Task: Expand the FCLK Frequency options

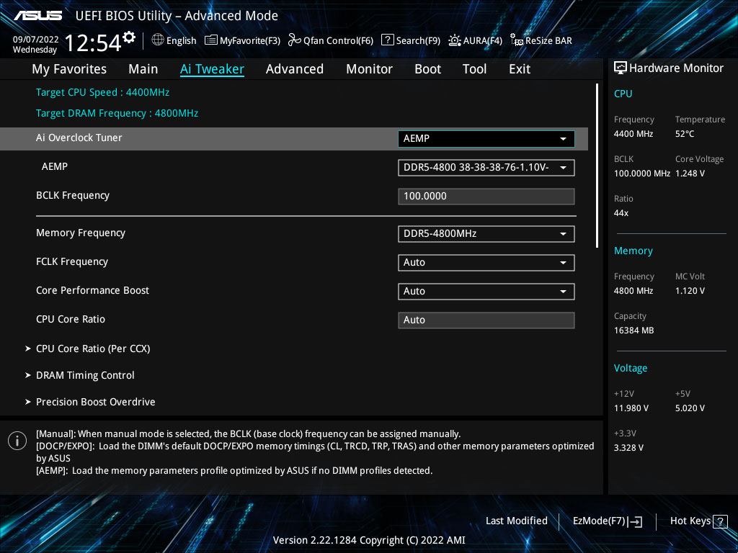Action: pyautogui.click(x=486, y=262)
